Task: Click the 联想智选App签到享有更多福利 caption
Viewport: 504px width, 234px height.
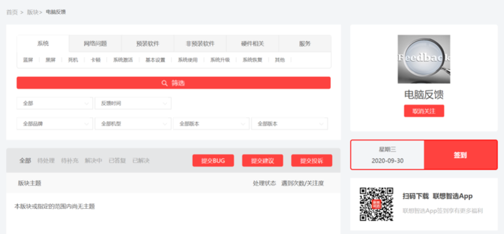Action: (x=443, y=211)
